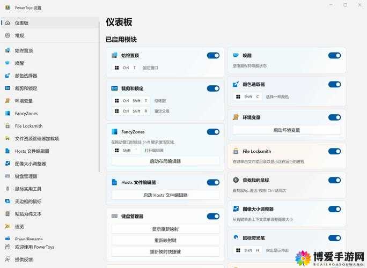Open the 仪表板 dashboard home icon
The width and height of the screenshot is (367, 268).
click(x=8, y=23)
